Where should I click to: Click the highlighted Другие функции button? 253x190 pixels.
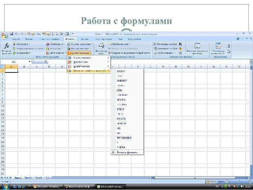coord(79,53)
